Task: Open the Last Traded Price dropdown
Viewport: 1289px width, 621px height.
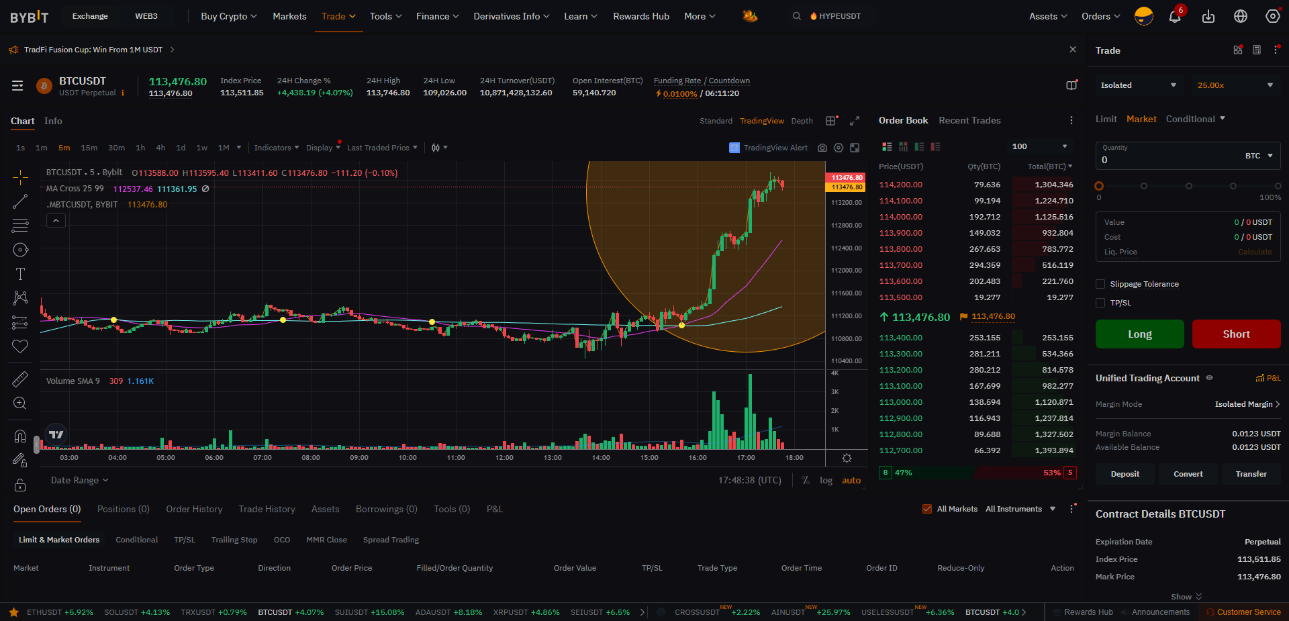Action: click(382, 148)
